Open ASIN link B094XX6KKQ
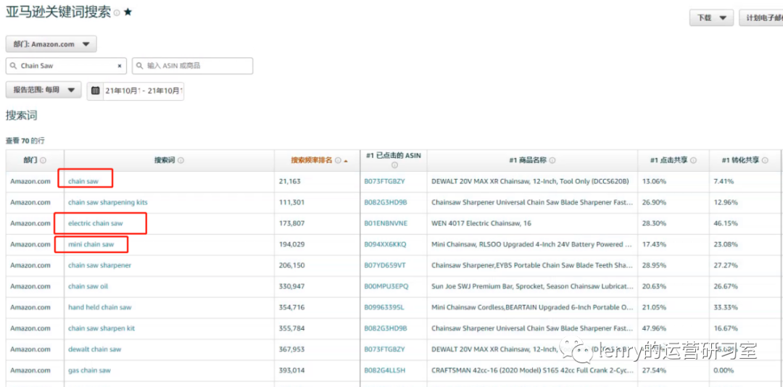This screenshot has height=387, width=783. (386, 244)
